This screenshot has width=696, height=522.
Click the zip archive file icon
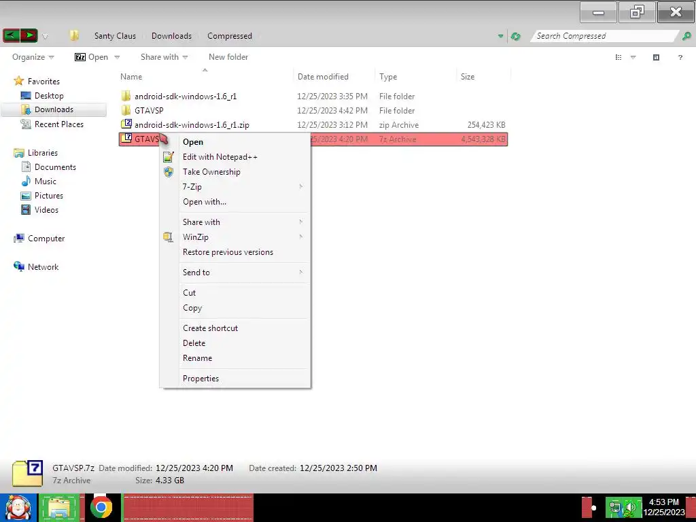126,124
